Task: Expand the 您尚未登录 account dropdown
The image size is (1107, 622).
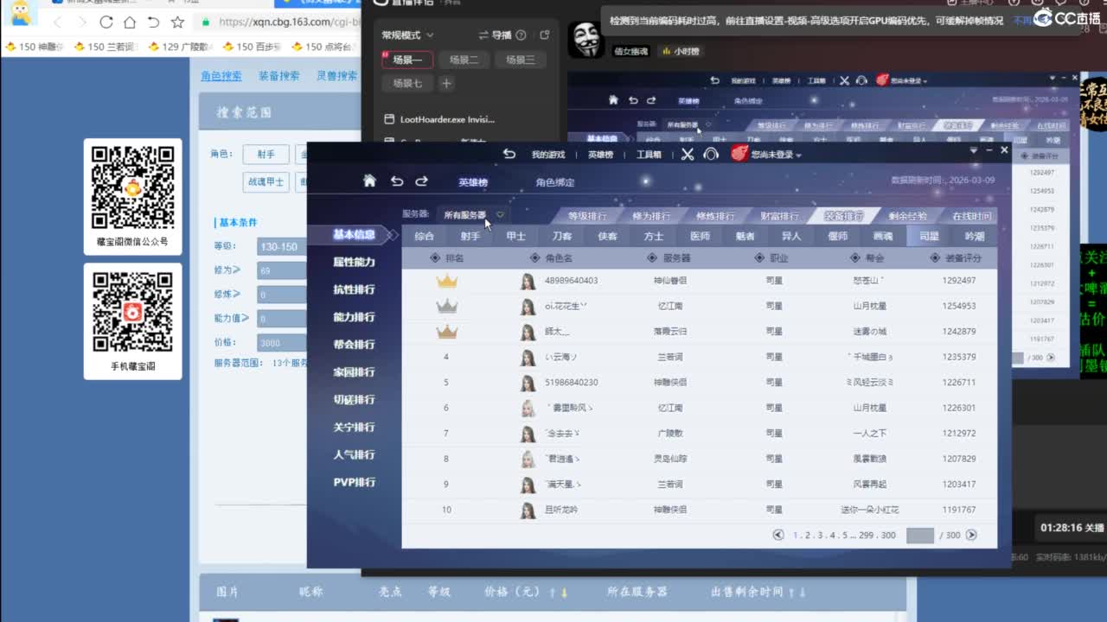Action: pyautogui.click(x=776, y=155)
